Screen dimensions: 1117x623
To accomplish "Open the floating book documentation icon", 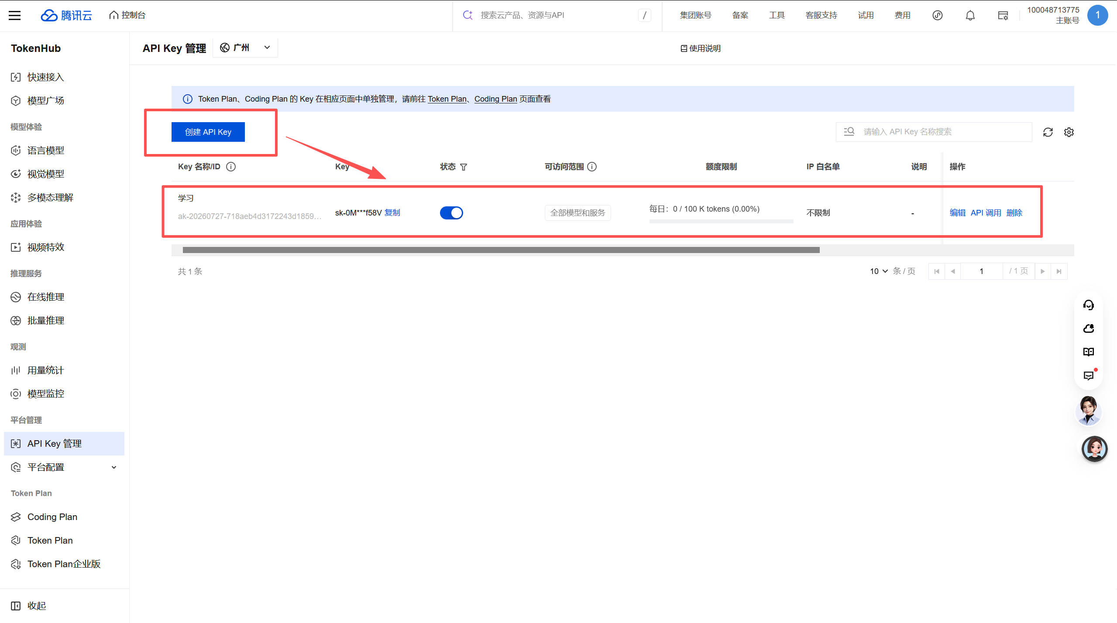I will (x=1089, y=352).
